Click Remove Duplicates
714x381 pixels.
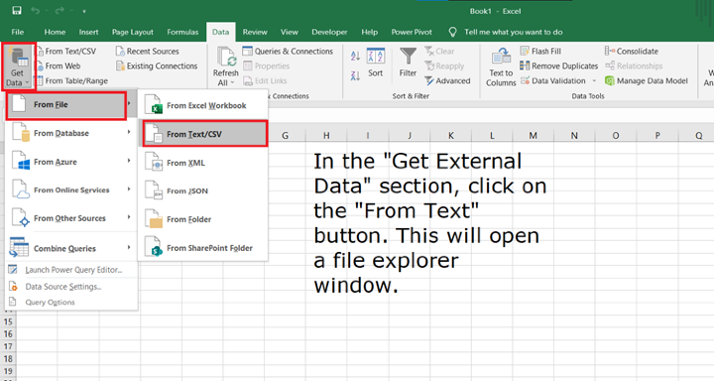558,66
